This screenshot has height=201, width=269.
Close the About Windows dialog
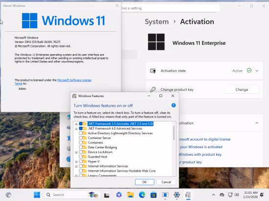point(117,6)
